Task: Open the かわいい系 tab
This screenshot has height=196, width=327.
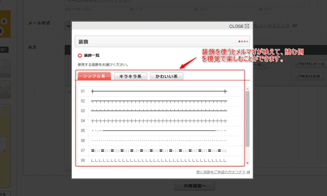Action: [166, 76]
